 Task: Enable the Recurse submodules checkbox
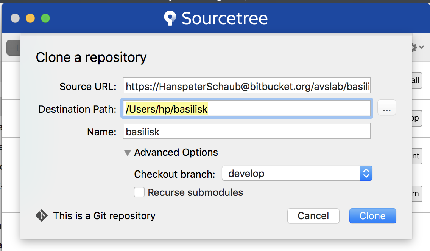(x=139, y=192)
